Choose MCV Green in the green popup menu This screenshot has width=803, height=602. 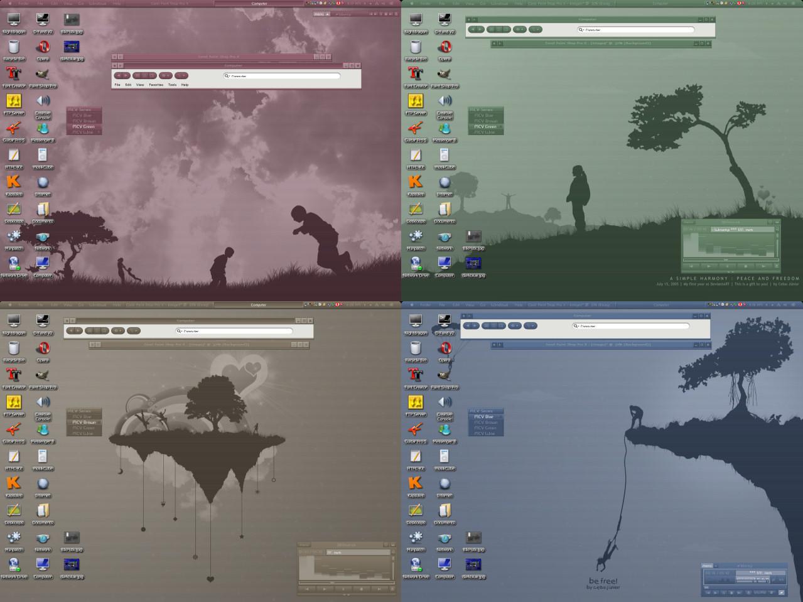click(x=486, y=127)
